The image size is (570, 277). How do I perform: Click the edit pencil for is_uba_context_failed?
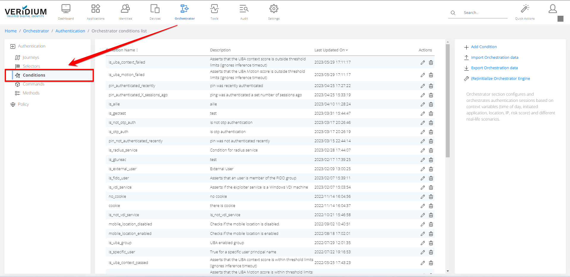coord(422,62)
